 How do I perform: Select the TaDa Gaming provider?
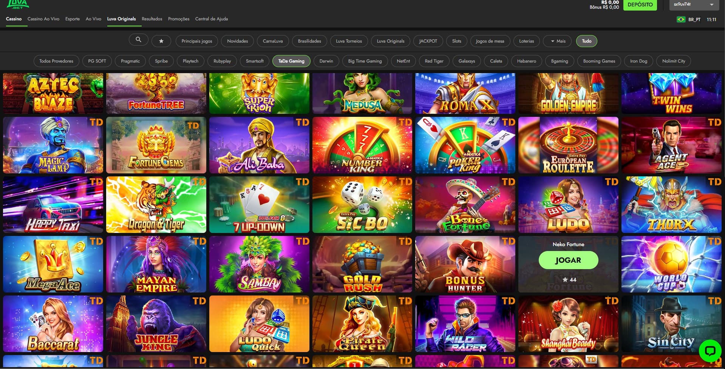tap(291, 61)
